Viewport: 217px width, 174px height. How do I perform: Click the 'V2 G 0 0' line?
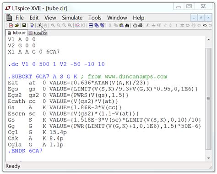22,45
